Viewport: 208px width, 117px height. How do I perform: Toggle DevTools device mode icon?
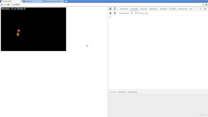[x=115, y=9]
